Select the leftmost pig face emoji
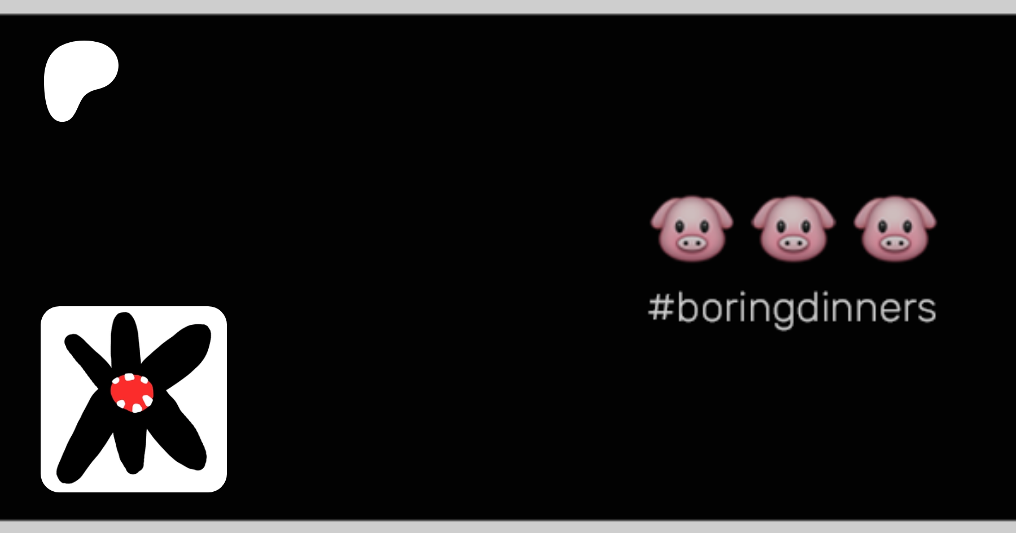 [691, 228]
